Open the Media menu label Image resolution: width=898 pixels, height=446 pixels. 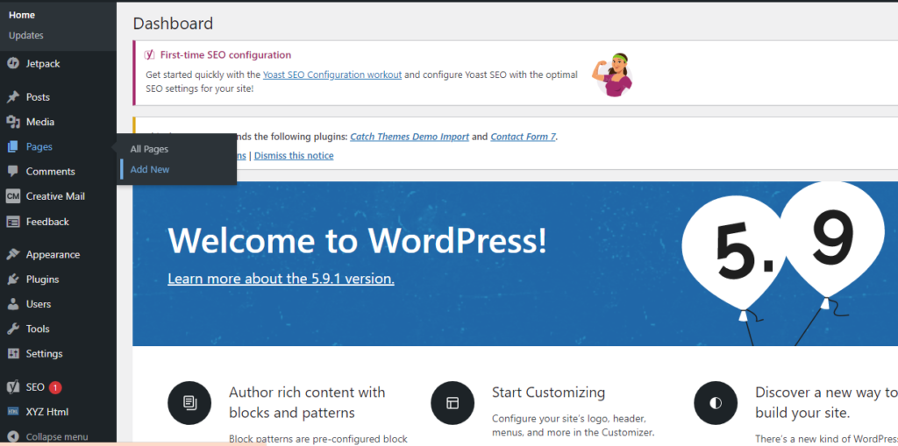pyautogui.click(x=40, y=122)
